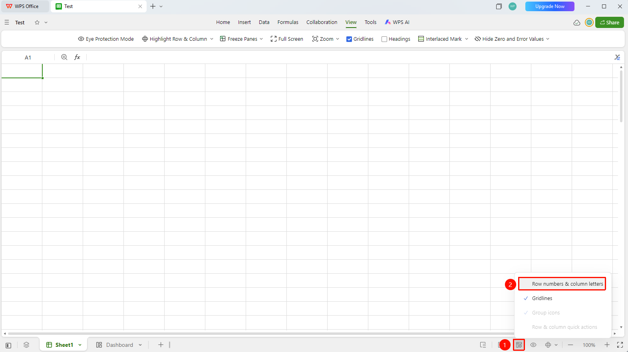The height and width of the screenshot is (352, 628).
Task: Expand Hide Zero and Error Values dropdown
Action: coord(548,39)
